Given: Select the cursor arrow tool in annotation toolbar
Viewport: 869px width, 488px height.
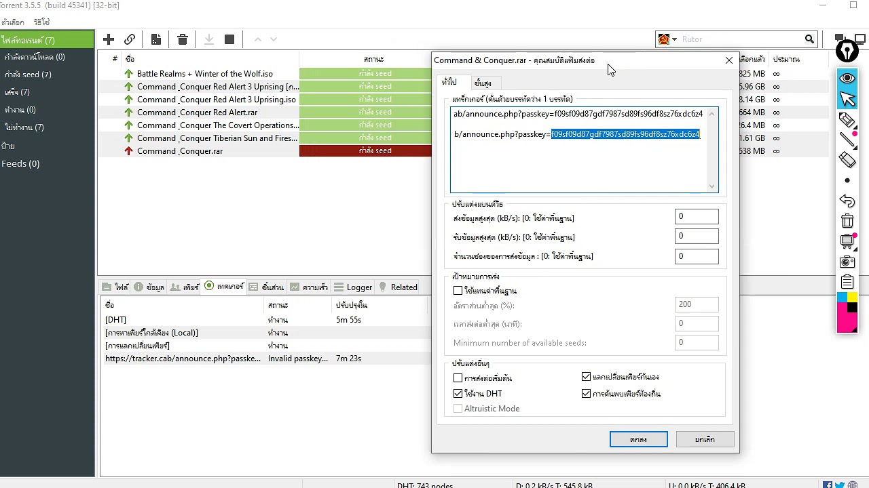Looking at the screenshot, I should click(847, 100).
